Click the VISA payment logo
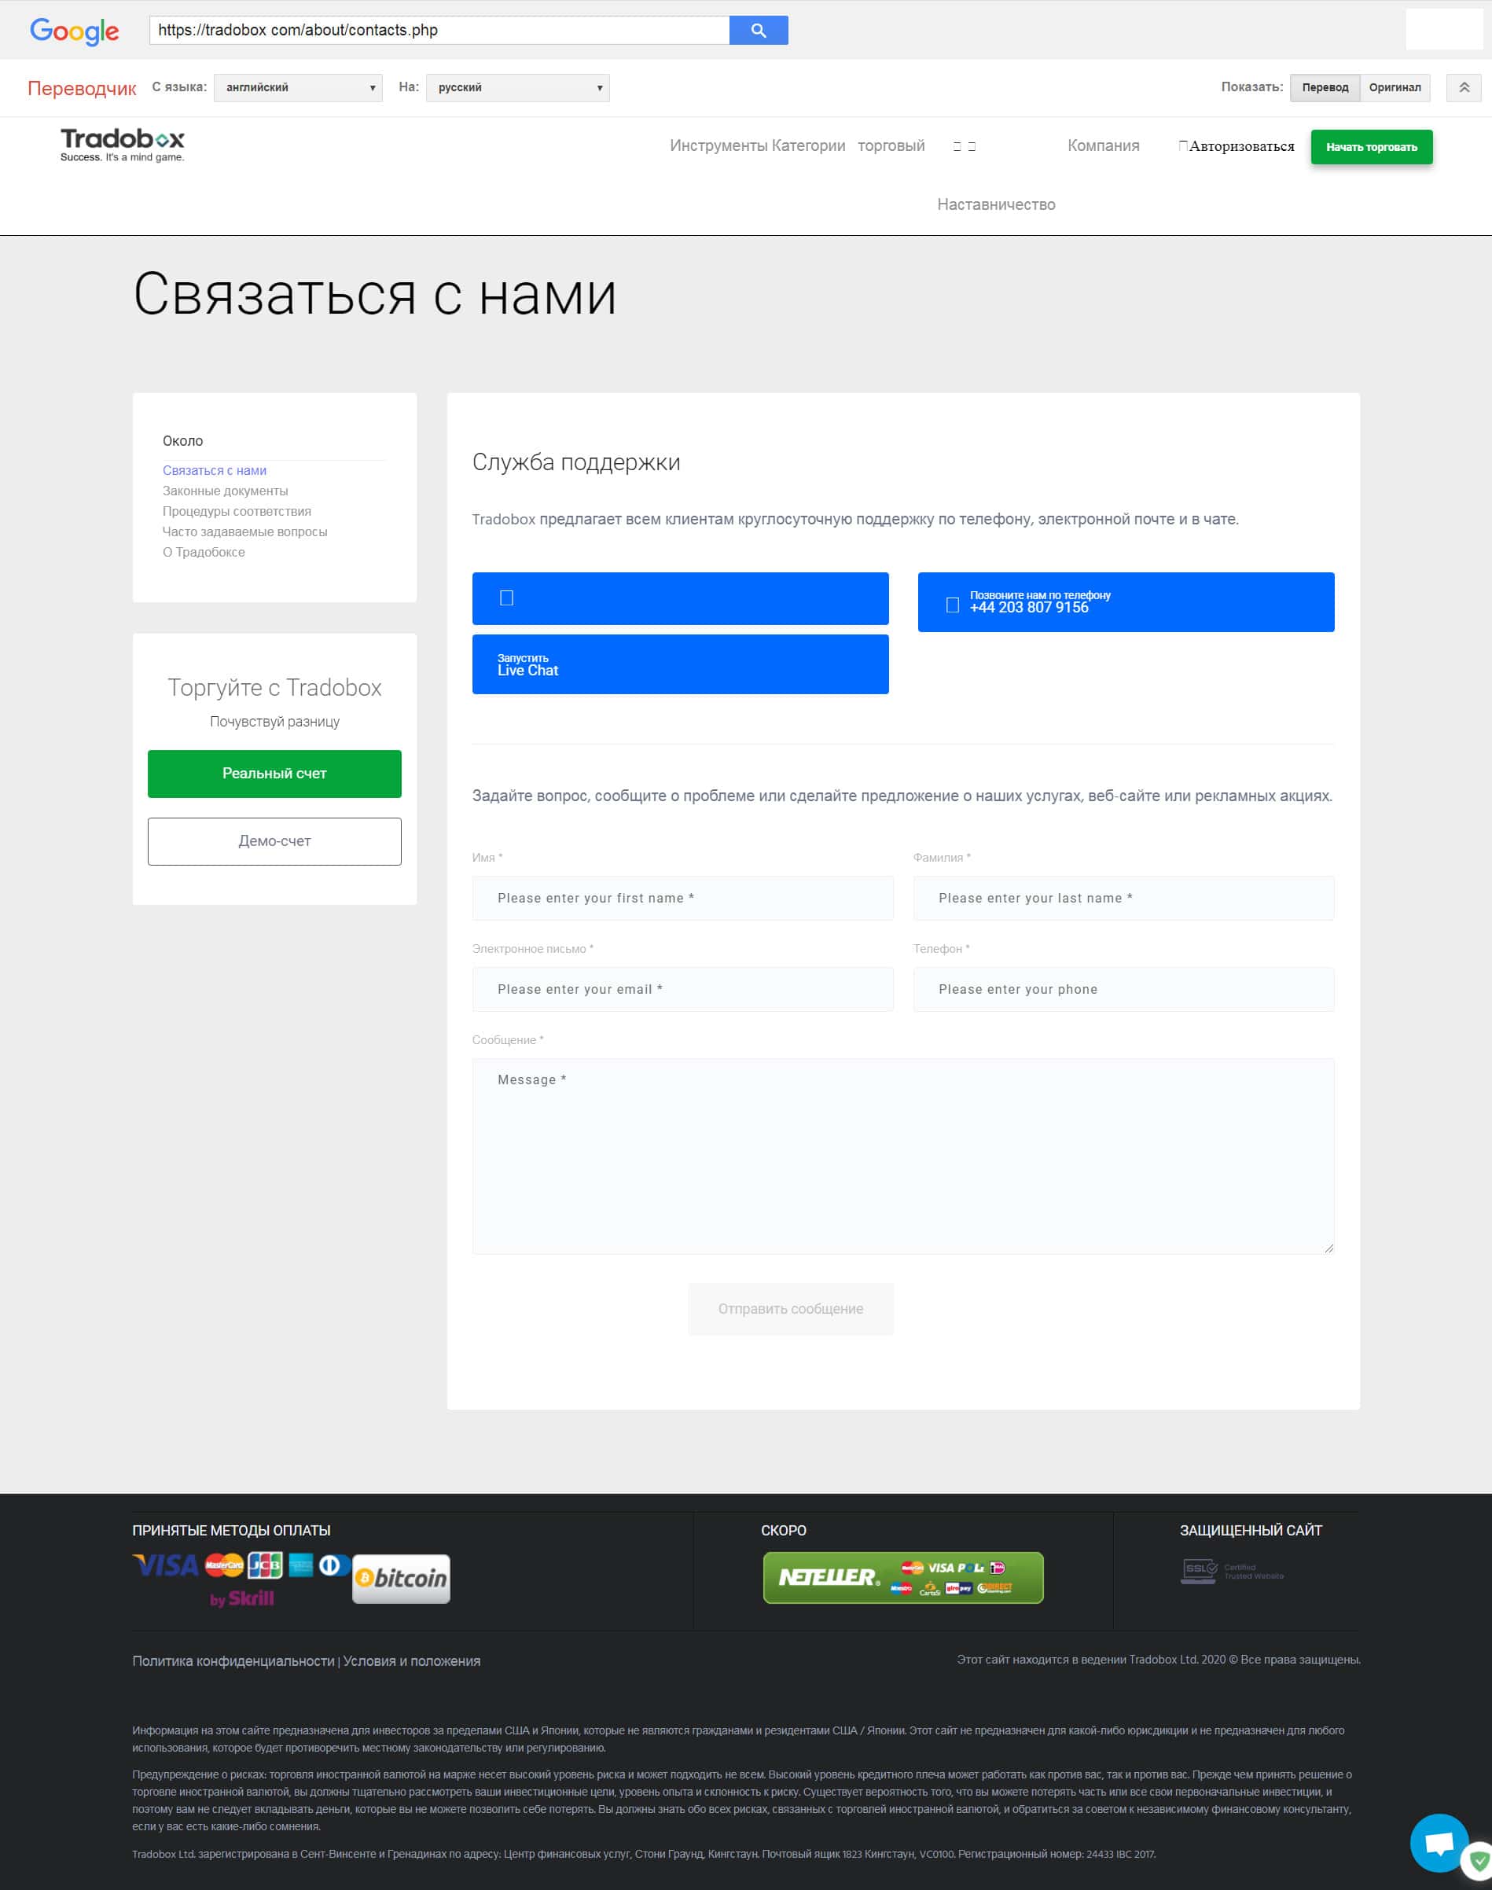This screenshot has width=1492, height=1890. pyautogui.click(x=165, y=1565)
